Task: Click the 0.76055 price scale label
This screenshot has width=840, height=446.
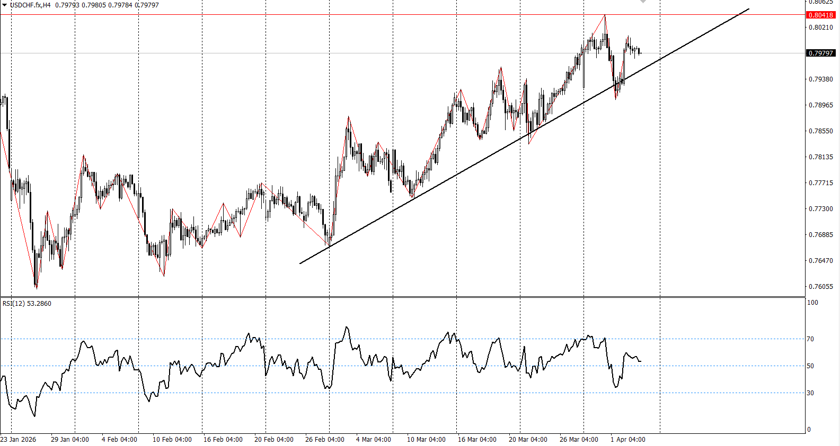Action: [x=820, y=286]
